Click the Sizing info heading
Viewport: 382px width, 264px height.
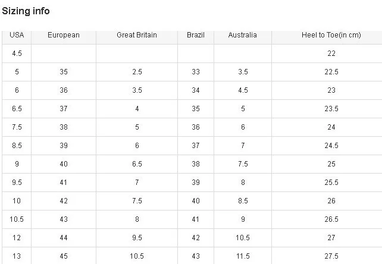pos(26,11)
